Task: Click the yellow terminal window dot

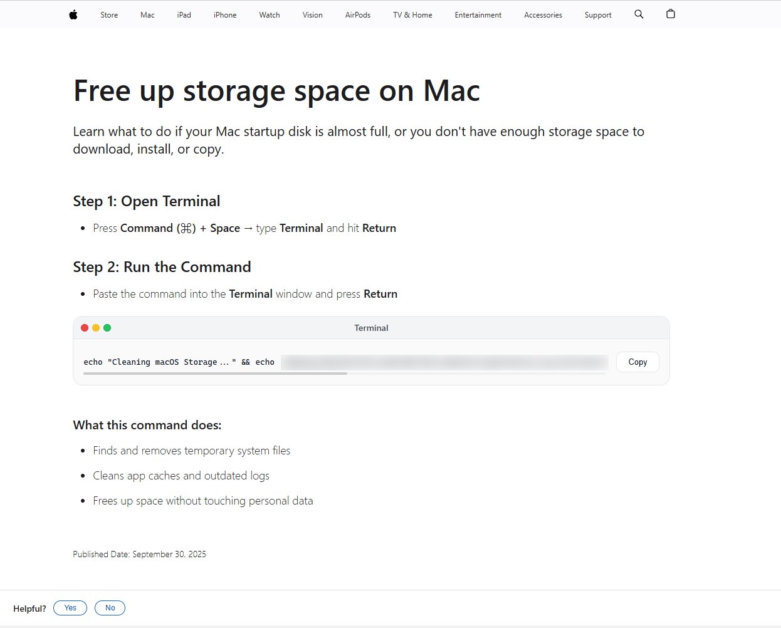Action: coord(96,328)
